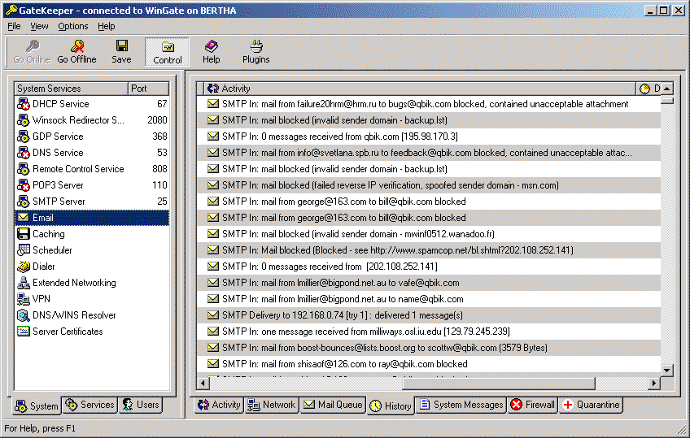The width and height of the screenshot is (690, 438).
Task: Click the D column header with clock icon
Action: [x=649, y=89]
